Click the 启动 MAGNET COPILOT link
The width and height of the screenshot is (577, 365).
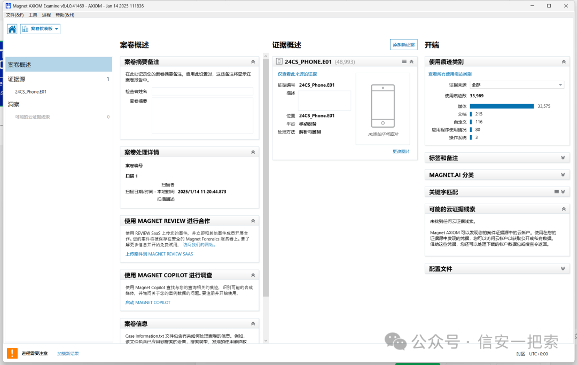[147, 303]
